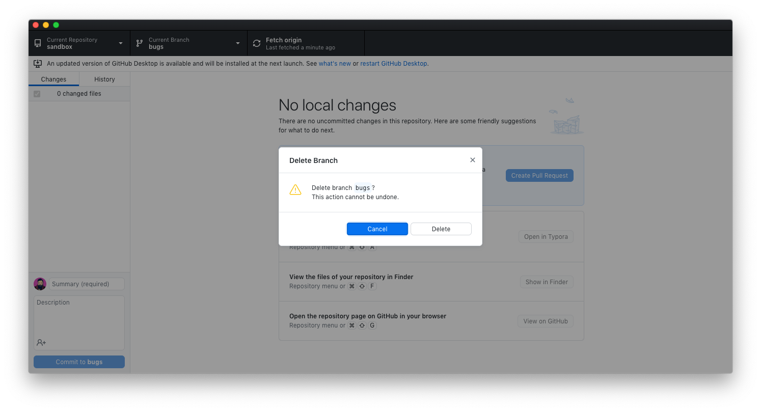Image resolution: width=761 pixels, height=411 pixels.
Task: Click the warning triangle in Delete Branch dialog
Action: coord(295,189)
